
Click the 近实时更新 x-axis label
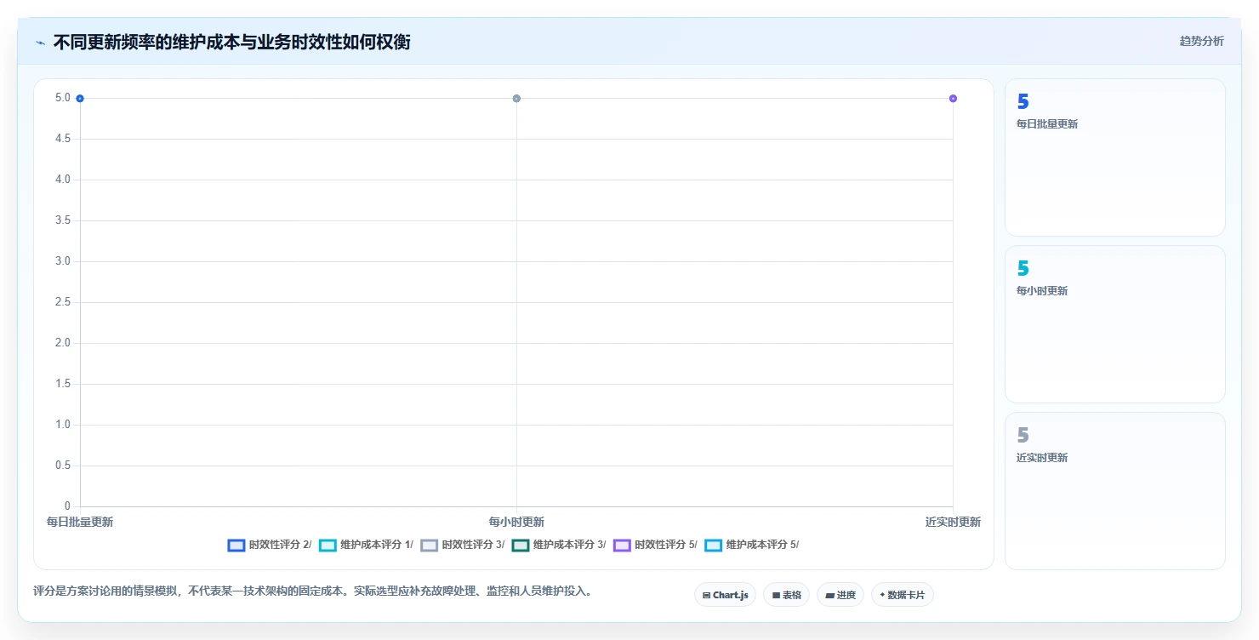tap(953, 522)
